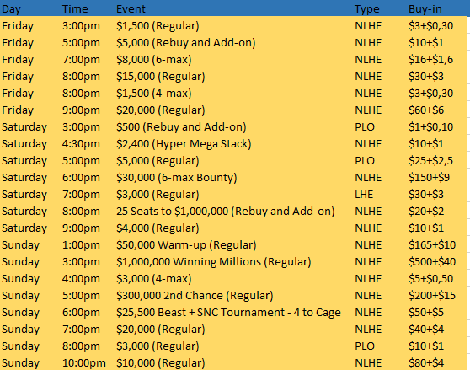Click the $20+$2 buy-in cell
Screen dimensions: 470x370
426,211
